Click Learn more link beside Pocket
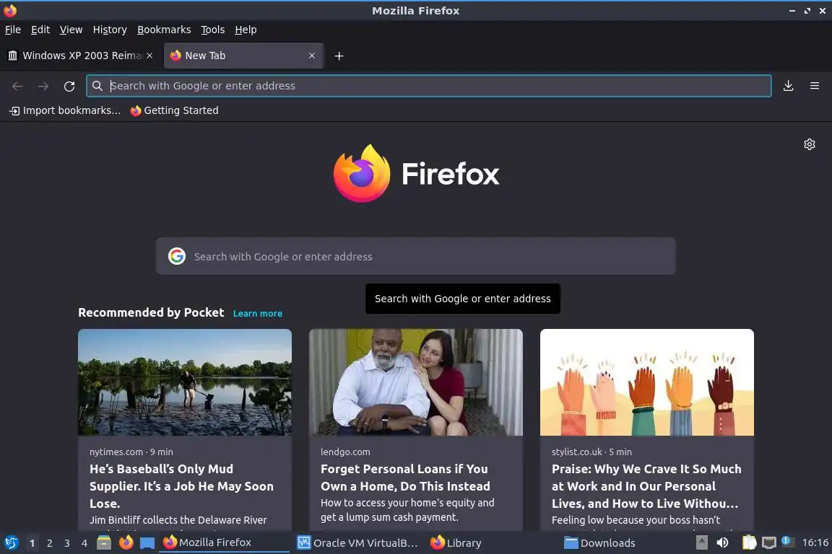 coord(257,313)
